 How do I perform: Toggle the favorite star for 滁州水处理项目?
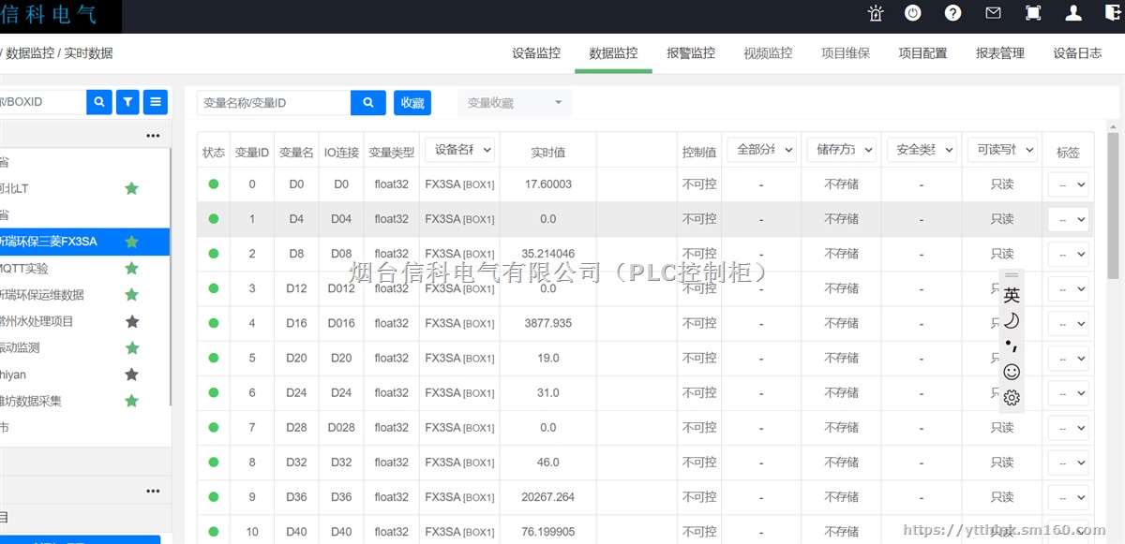point(132,321)
